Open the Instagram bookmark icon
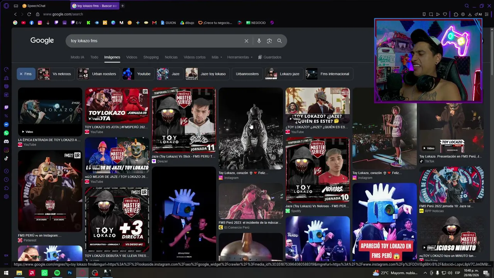 [40, 23]
